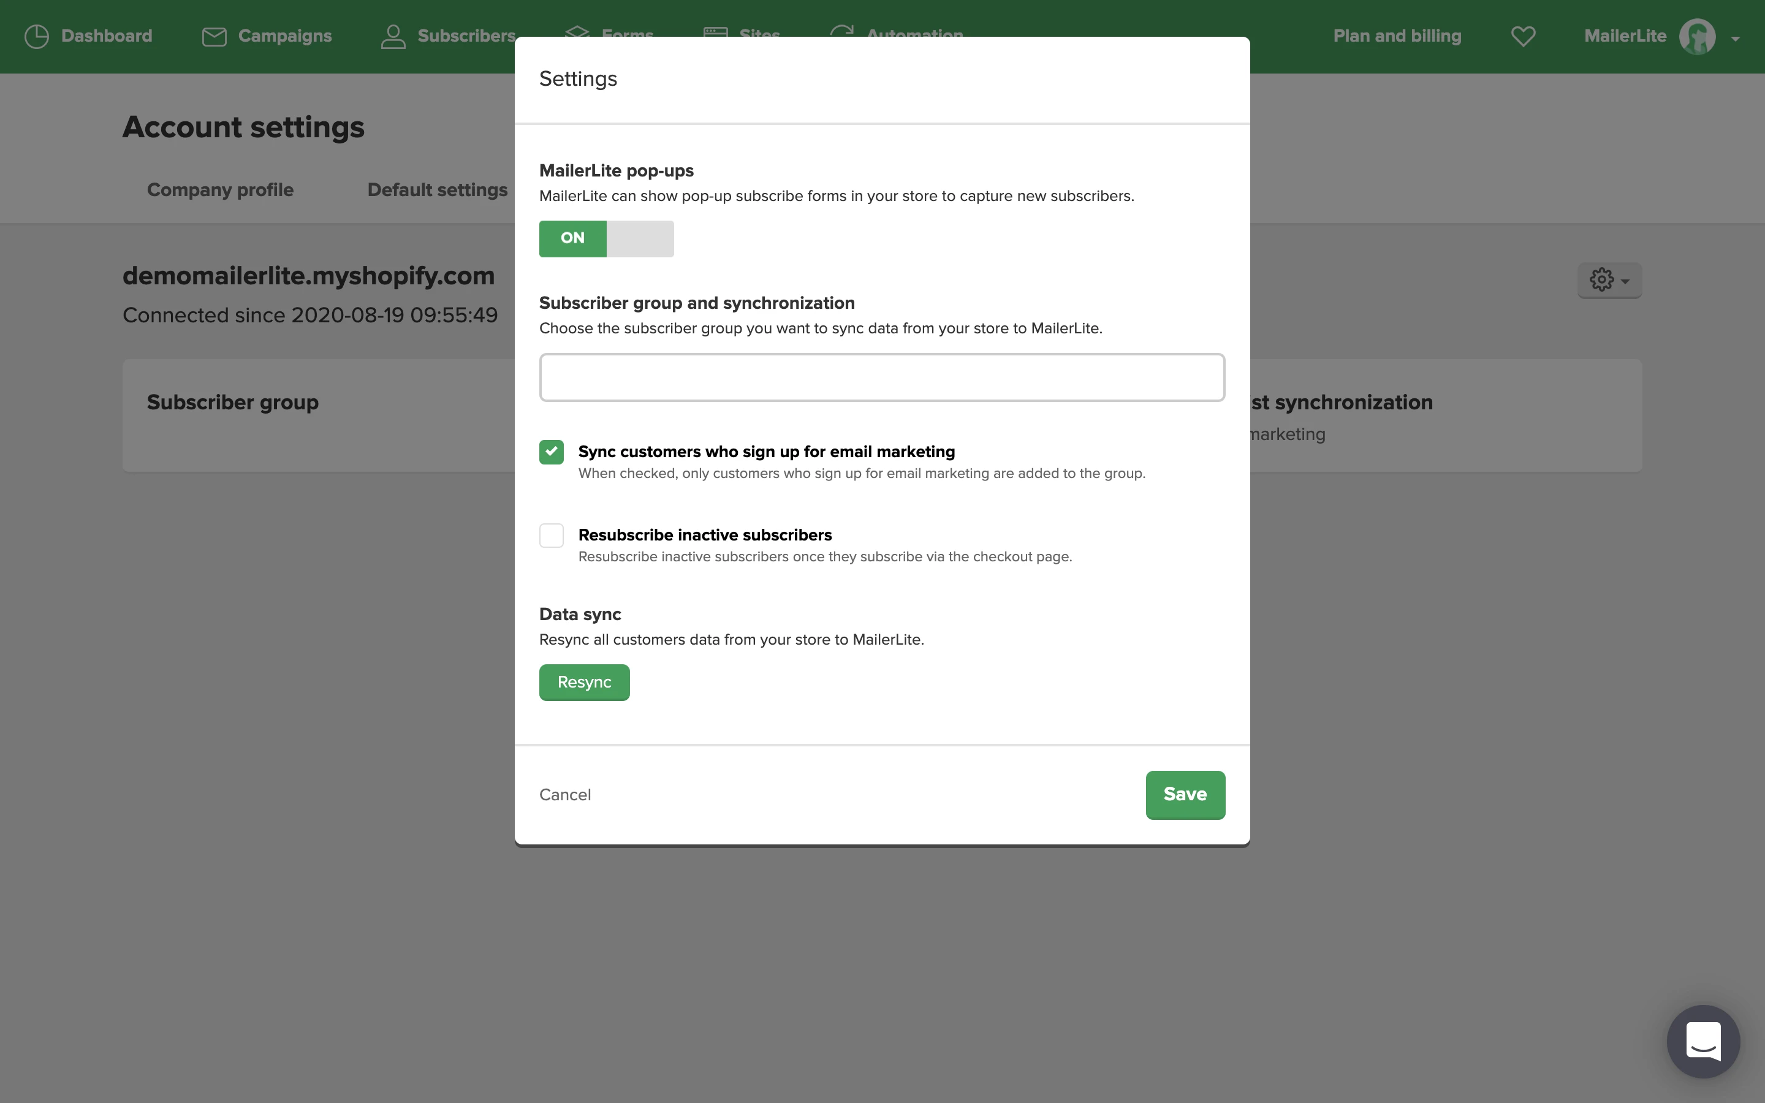Expand the account menu arrow by the avatar
Viewport: 1765px width, 1103px height.
[1736, 39]
